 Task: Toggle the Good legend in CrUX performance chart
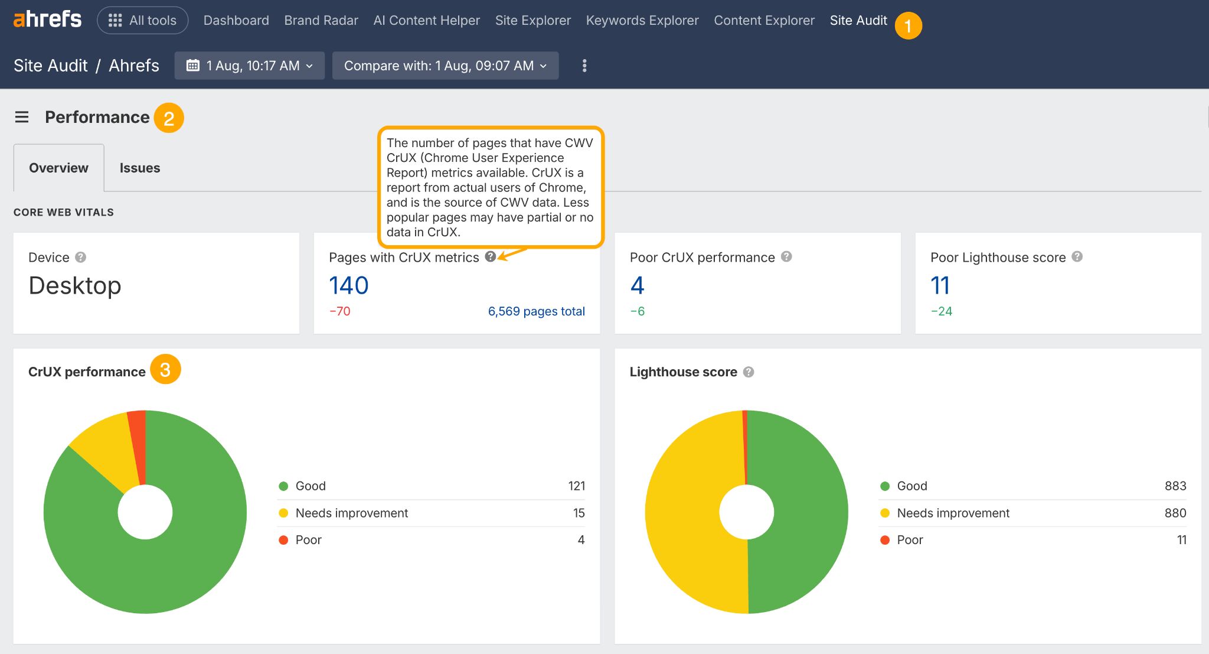point(310,486)
